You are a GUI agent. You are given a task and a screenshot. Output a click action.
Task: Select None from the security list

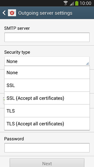tap(47, 73)
